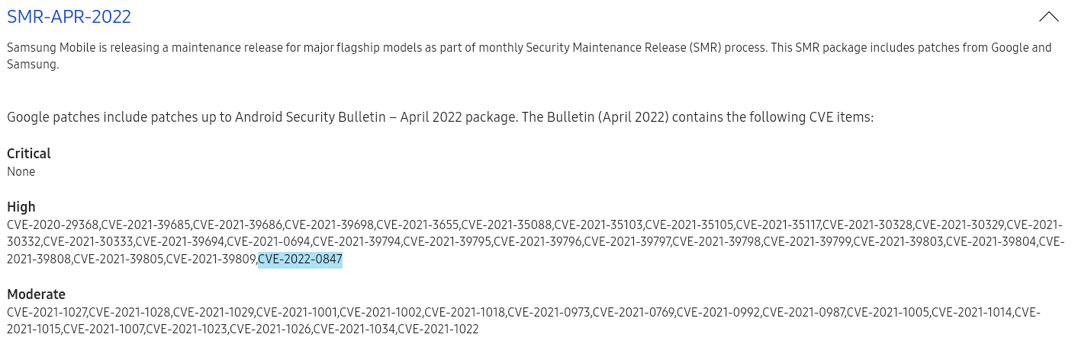Screen dimensions: 1075x347
Task: Click the Critical severity heading
Action: click(x=29, y=154)
